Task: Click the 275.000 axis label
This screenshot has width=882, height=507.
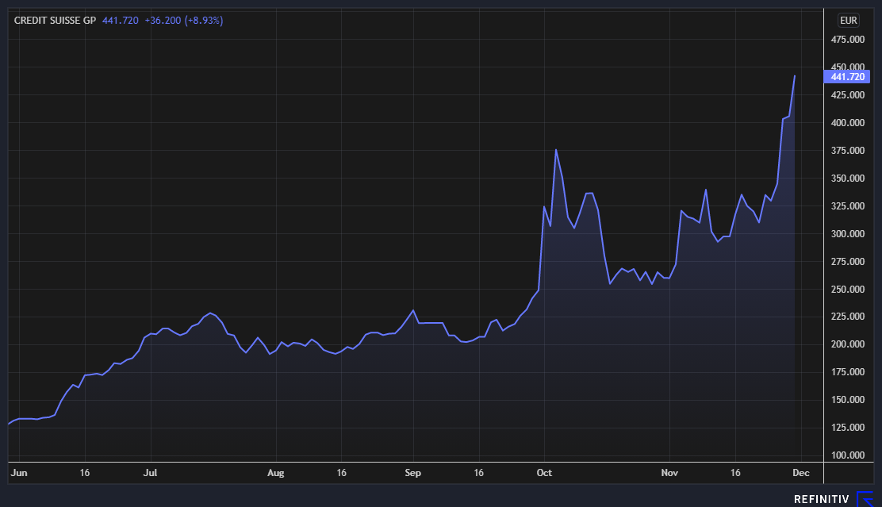Action: pyautogui.click(x=848, y=262)
